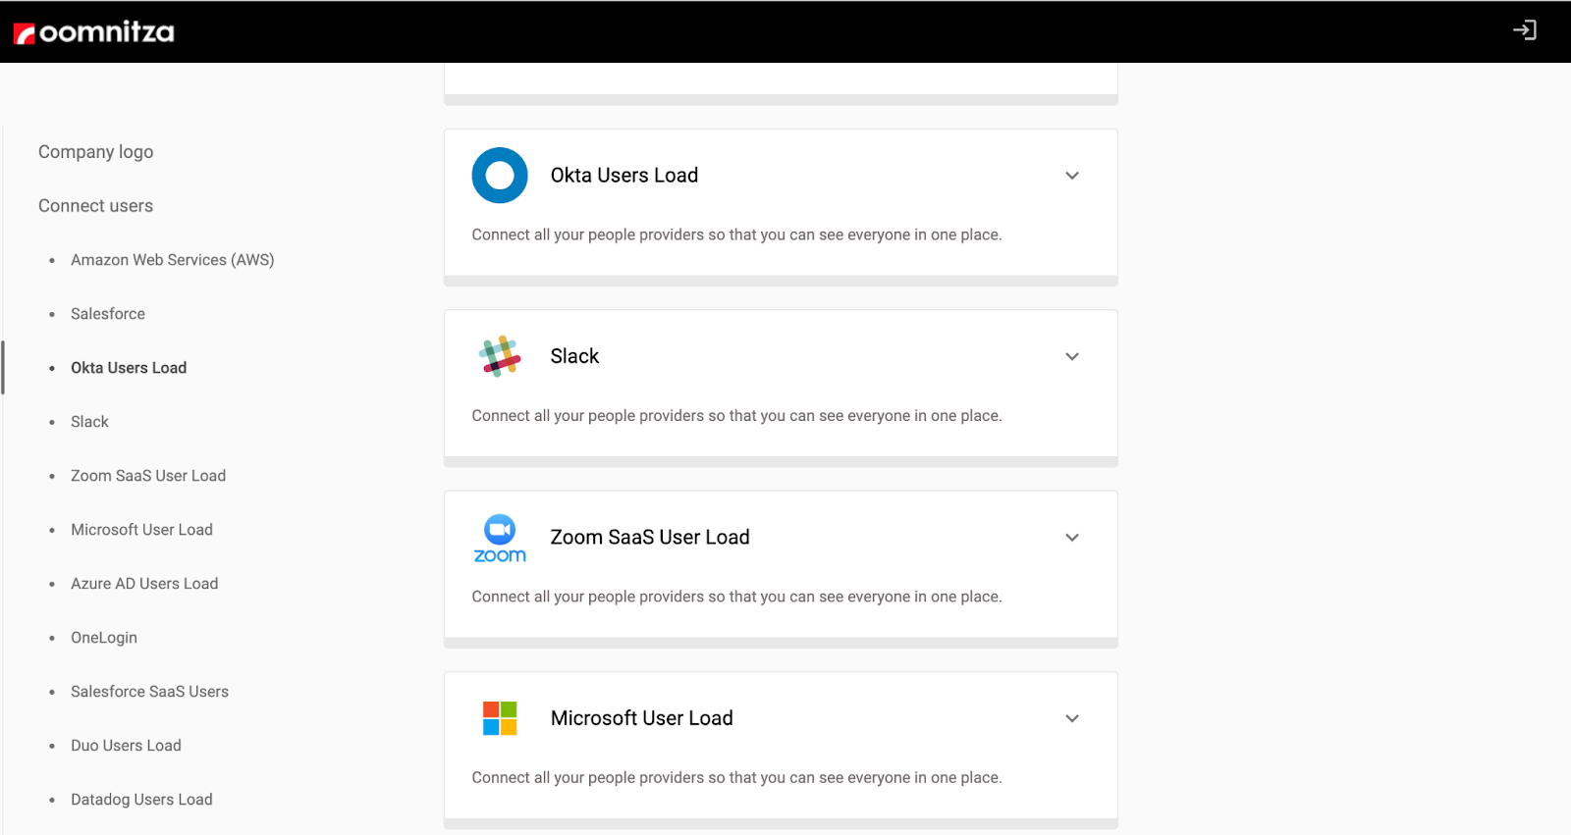The image size is (1571, 835).
Task: Jump to Datadog Users Load entry
Action: point(141,800)
